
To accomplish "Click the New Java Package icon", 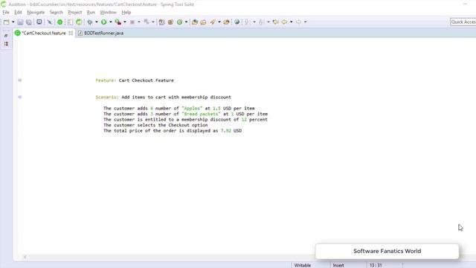I will [170, 22].
